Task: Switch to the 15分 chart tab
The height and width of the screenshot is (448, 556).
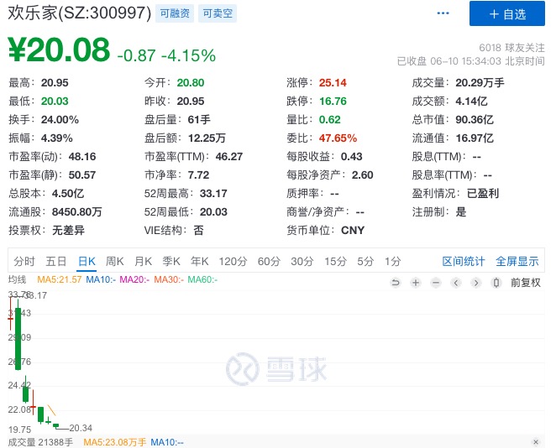Action: (335, 262)
